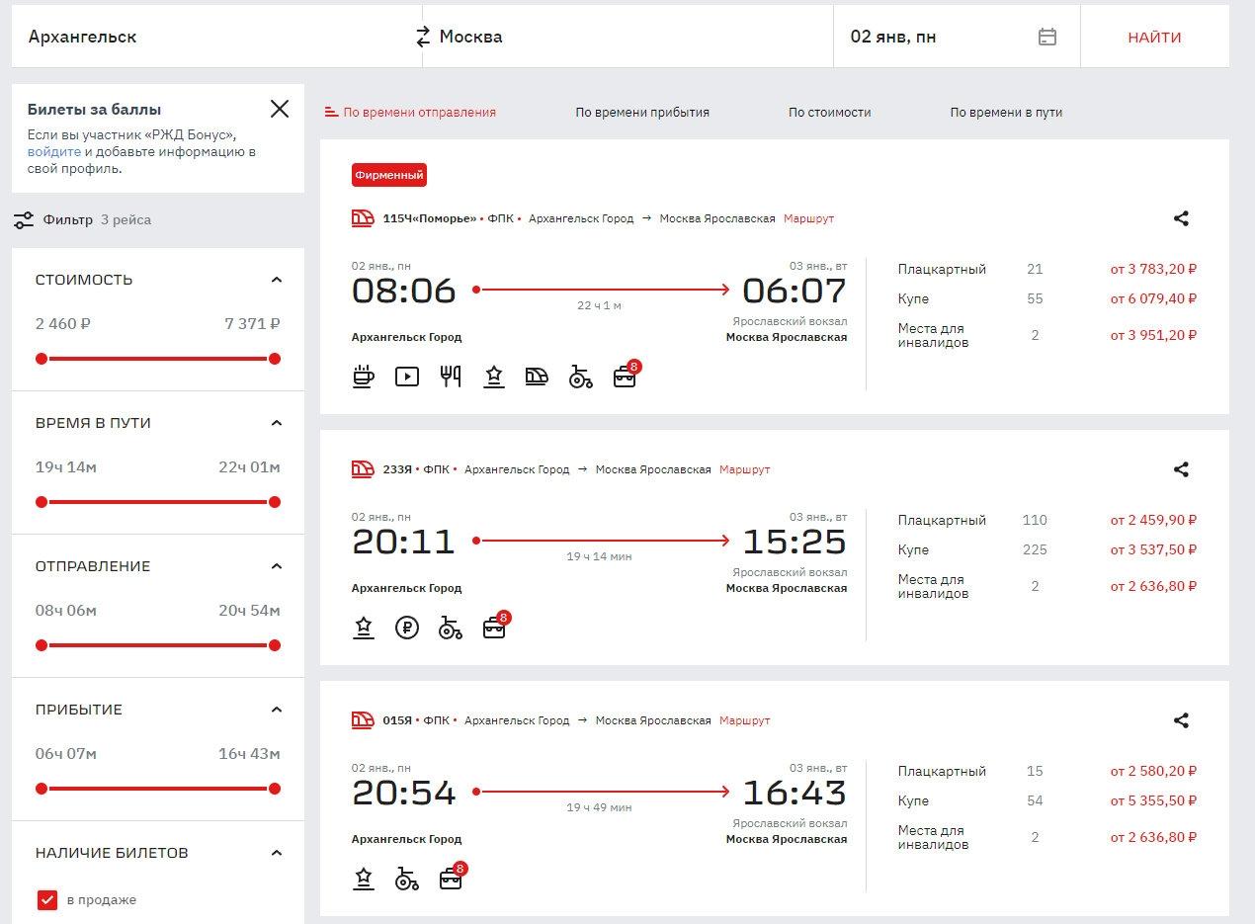Close the Билеты за баллы banner

point(280,109)
